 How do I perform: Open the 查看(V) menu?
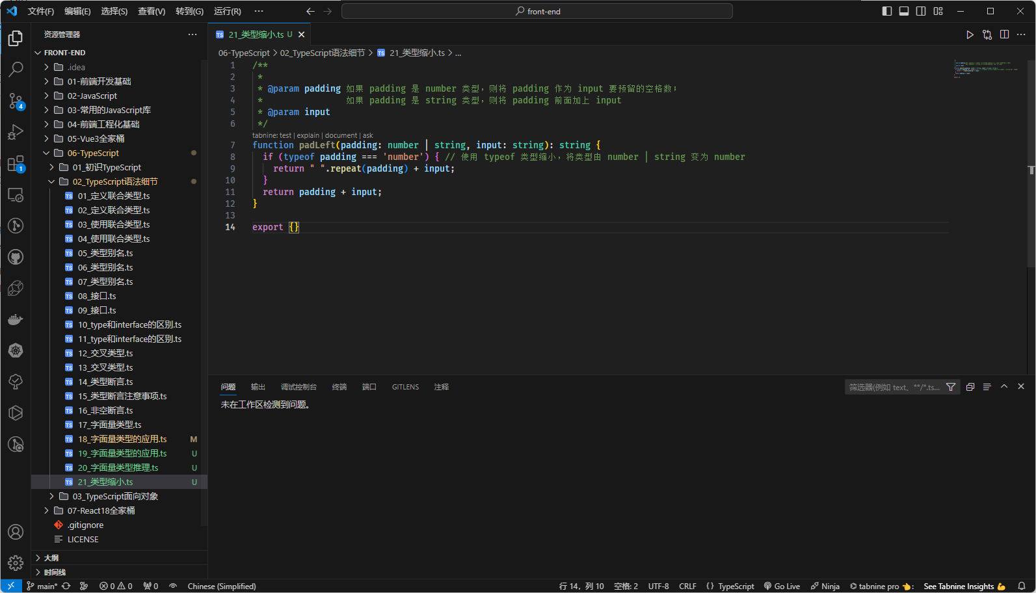[152, 11]
